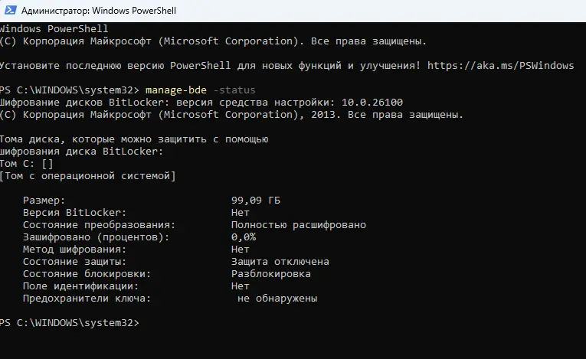Click the 'Предохранители ключа:' field label
The width and height of the screenshot is (586, 359).
[x=87, y=299]
